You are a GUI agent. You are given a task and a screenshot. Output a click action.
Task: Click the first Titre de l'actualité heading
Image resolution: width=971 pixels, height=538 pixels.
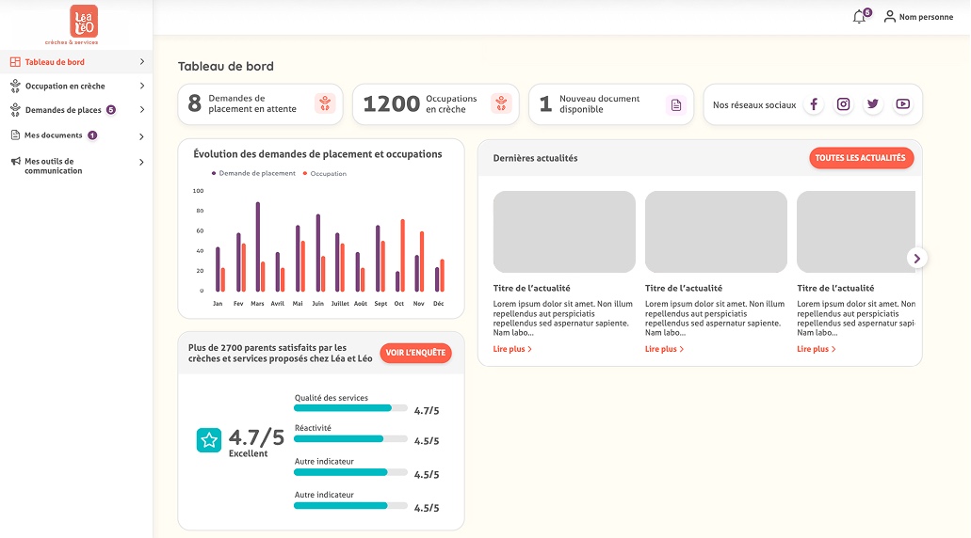(x=531, y=288)
